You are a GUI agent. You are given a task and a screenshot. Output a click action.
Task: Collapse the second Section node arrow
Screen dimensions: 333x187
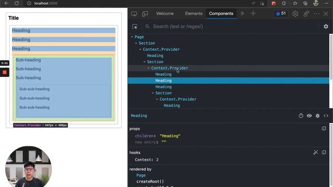point(145,62)
